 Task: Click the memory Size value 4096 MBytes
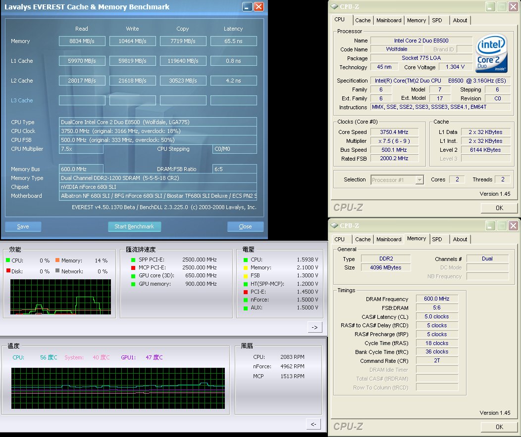pyautogui.click(x=386, y=267)
